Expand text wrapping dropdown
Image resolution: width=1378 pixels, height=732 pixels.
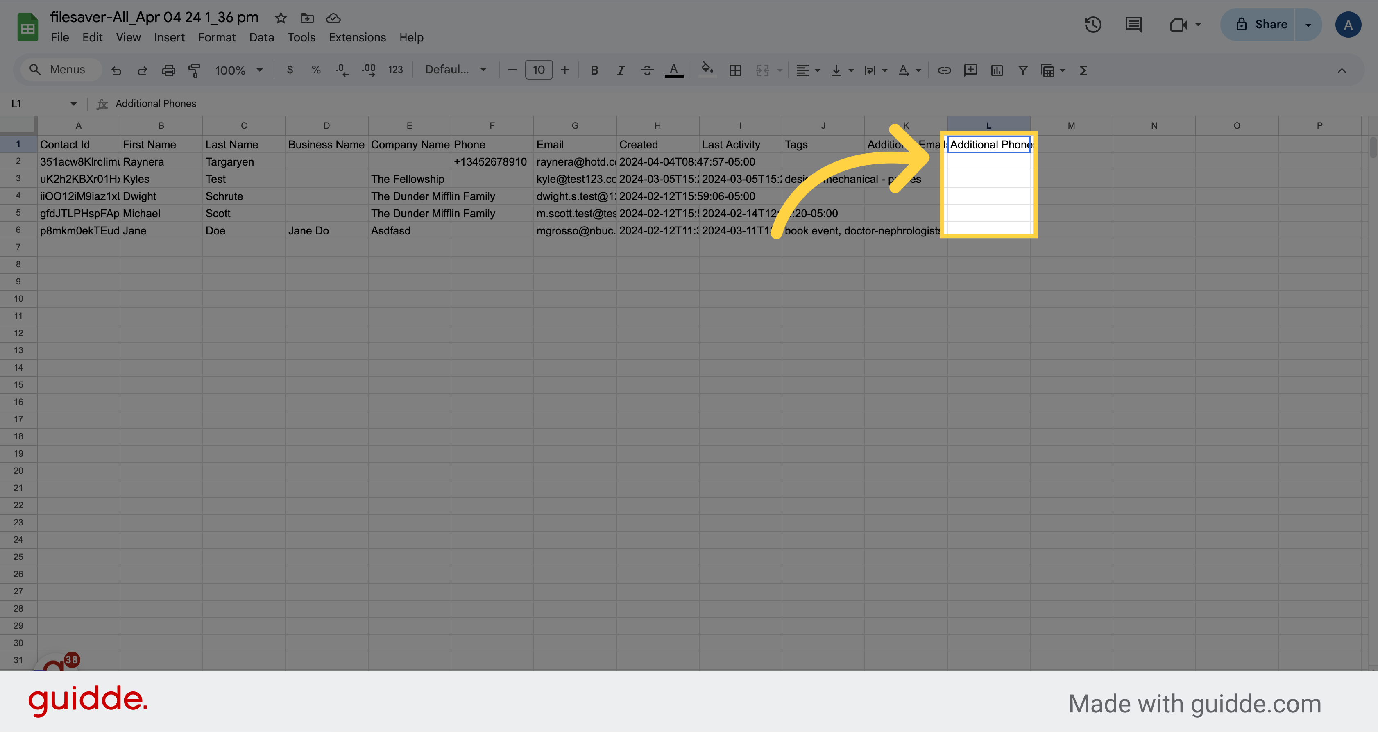click(884, 70)
